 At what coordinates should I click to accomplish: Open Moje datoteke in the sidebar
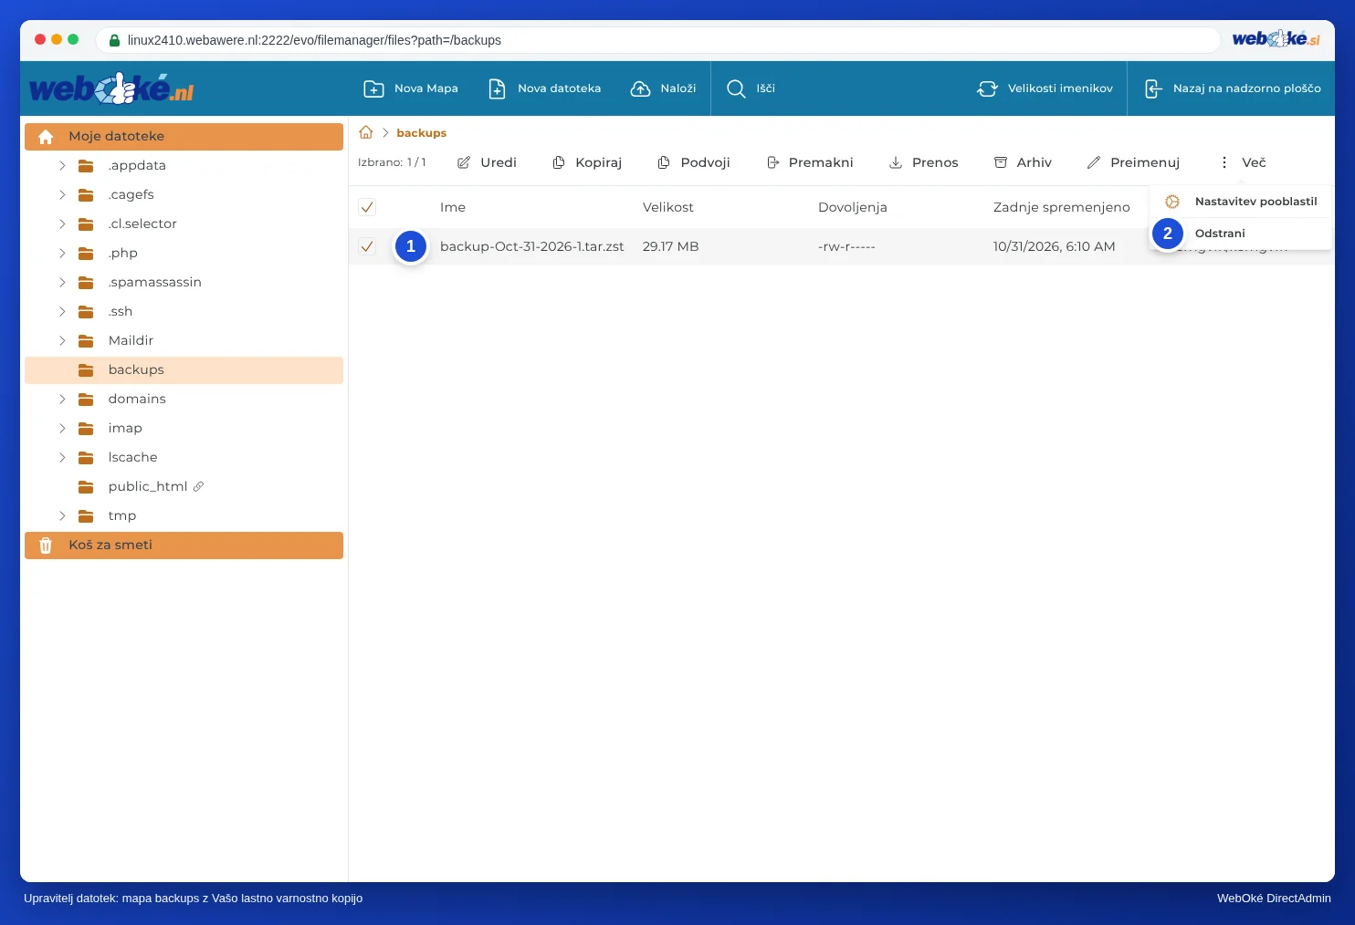pos(184,136)
